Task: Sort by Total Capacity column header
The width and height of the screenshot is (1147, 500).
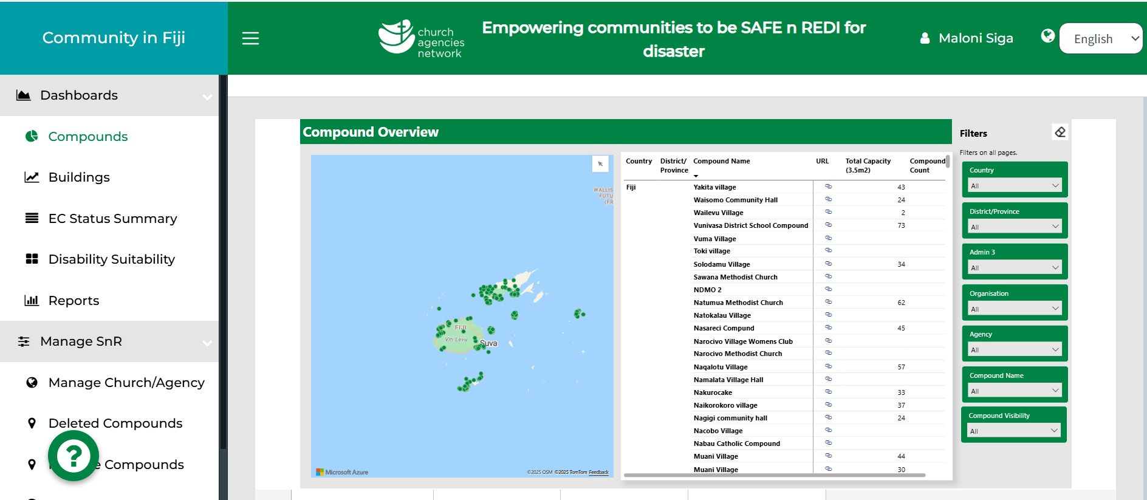Action: coord(868,165)
